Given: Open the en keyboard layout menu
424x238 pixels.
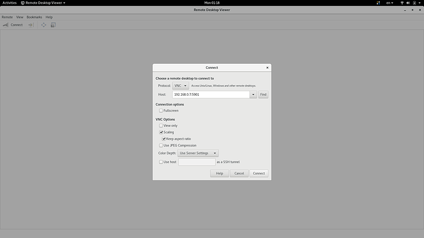Looking at the screenshot, I should [x=390, y=2].
